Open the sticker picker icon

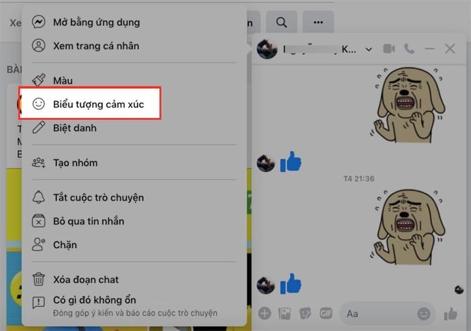click(305, 313)
